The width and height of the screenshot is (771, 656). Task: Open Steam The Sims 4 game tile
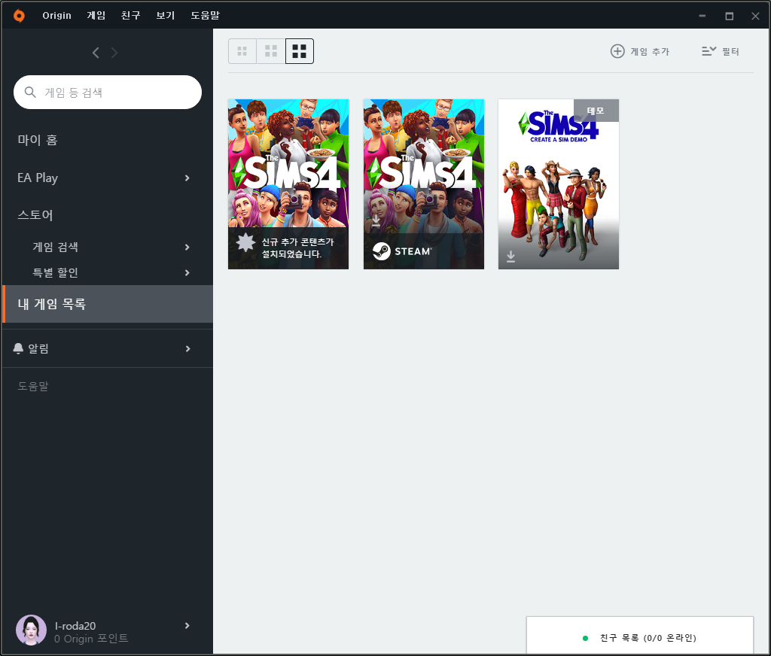(x=424, y=184)
